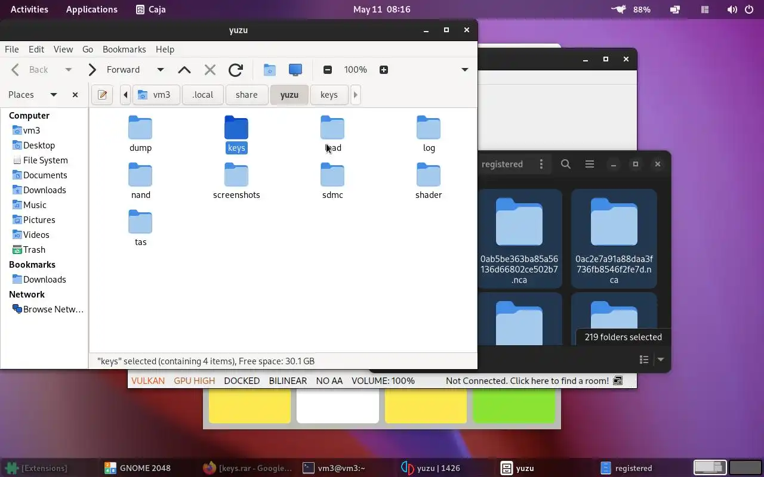Open the File menu

pyautogui.click(x=12, y=49)
